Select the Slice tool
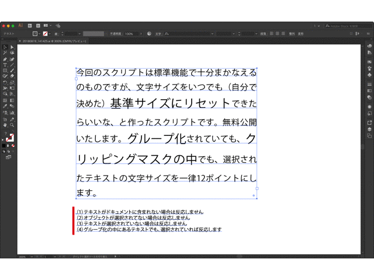This screenshot has width=374, height=280. pyautogui.click(x=12, y=119)
